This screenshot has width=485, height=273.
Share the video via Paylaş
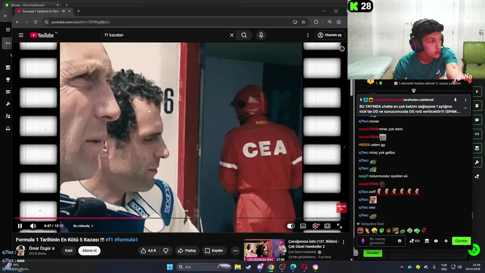187,251
